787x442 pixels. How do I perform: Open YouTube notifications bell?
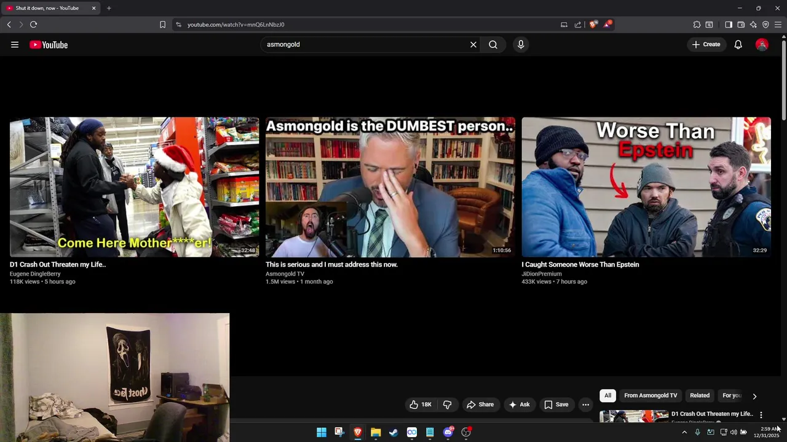[x=738, y=44]
